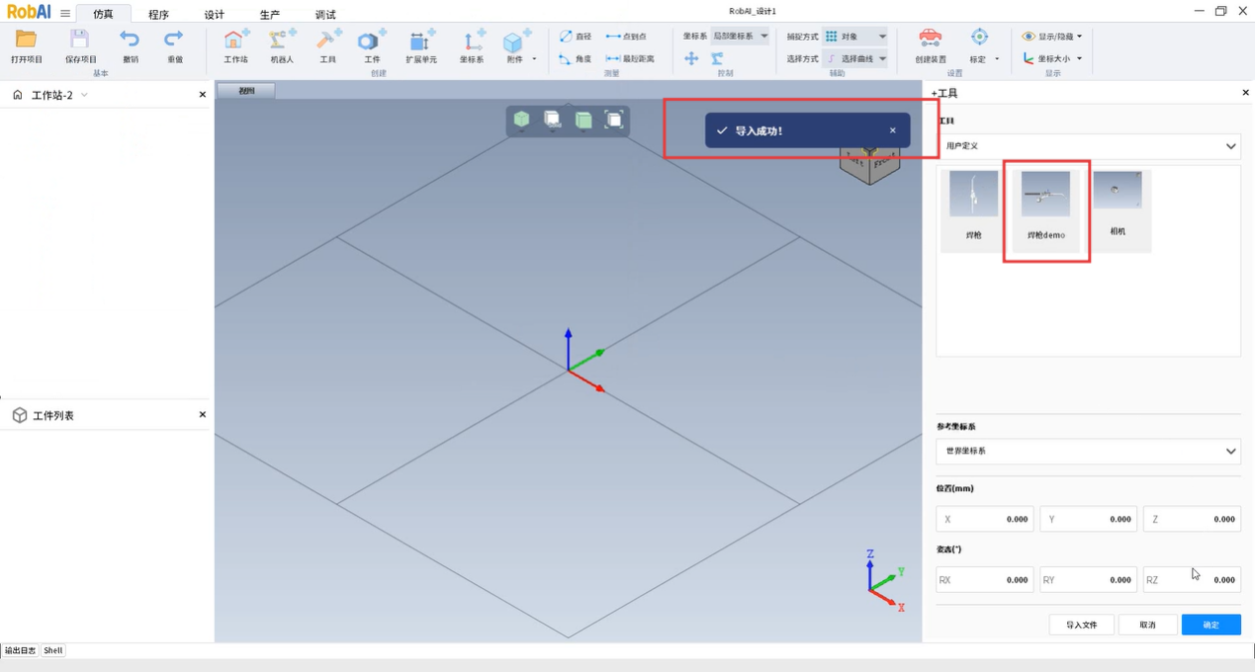Expand the 工作站-2 chevron
Viewport: 1255px width, 672px height.
coord(84,95)
